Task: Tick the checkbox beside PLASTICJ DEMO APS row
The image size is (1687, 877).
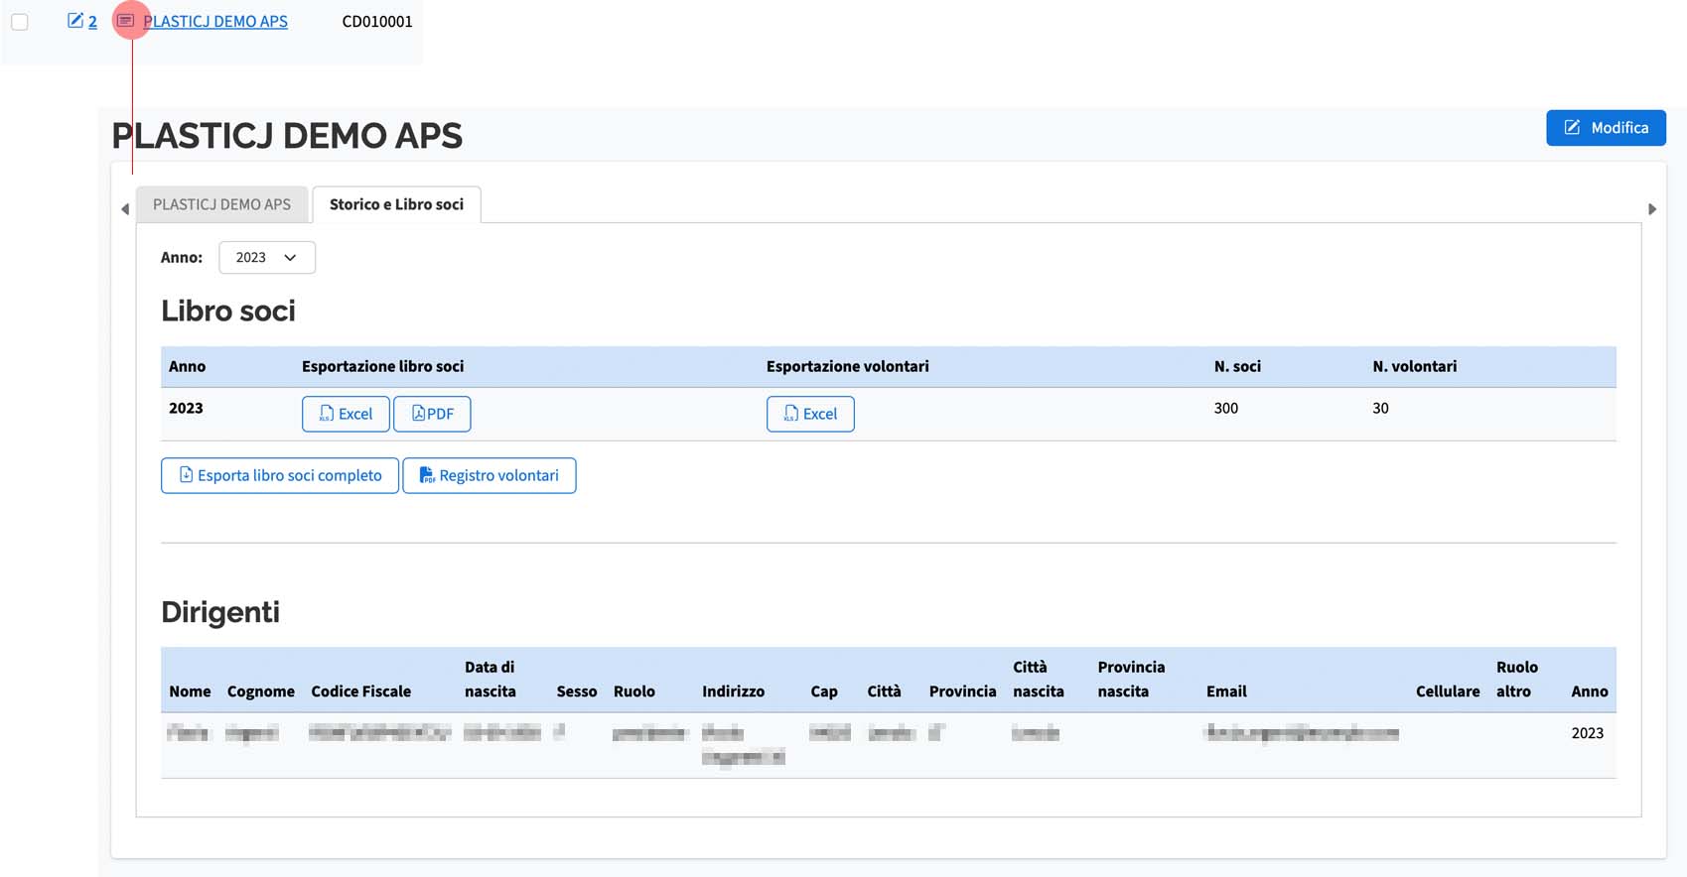Action: pyautogui.click(x=20, y=22)
